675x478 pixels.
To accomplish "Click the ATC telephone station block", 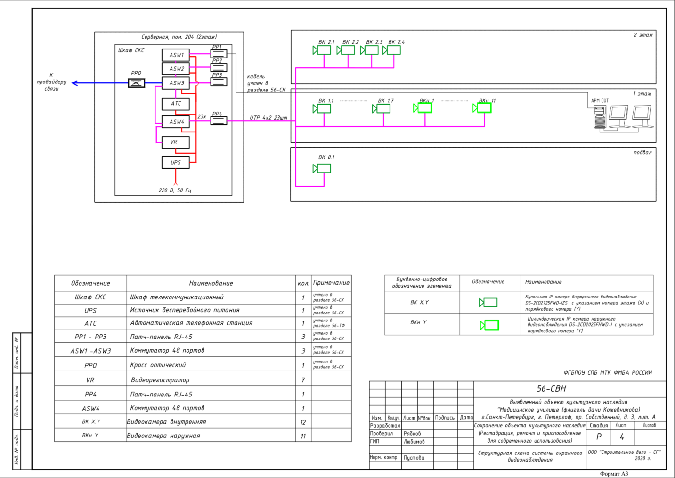I will click(x=176, y=103).
